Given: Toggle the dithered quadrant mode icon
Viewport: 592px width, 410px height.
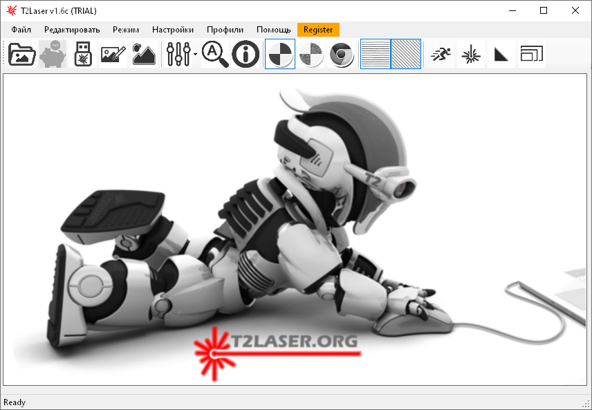Looking at the screenshot, I should tap(311, 54).
